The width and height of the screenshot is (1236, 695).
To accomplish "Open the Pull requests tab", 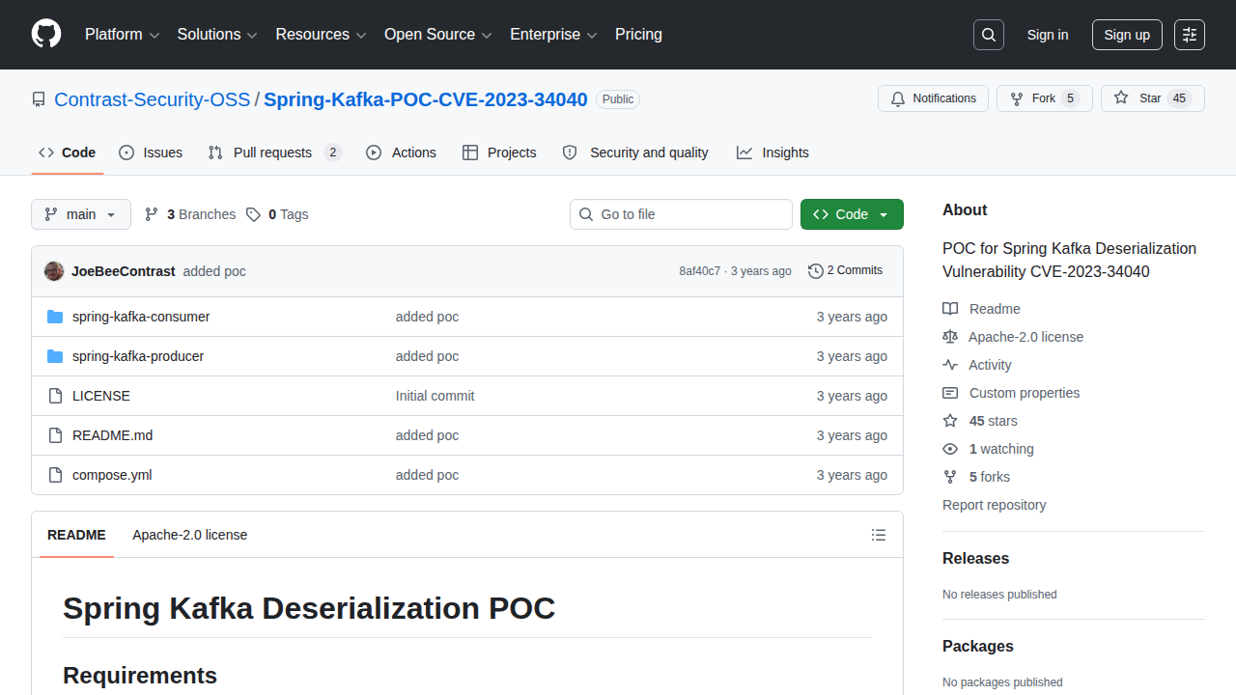I will (275, 153).
